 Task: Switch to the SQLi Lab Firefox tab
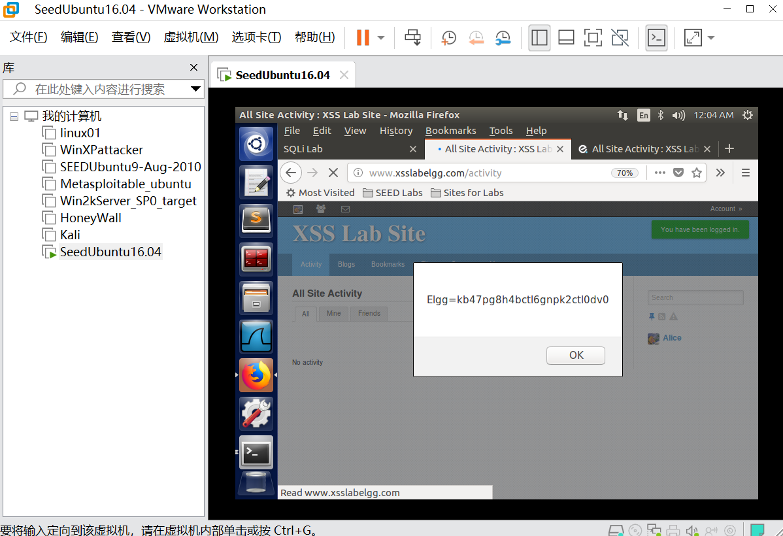[x=350, y=149]
